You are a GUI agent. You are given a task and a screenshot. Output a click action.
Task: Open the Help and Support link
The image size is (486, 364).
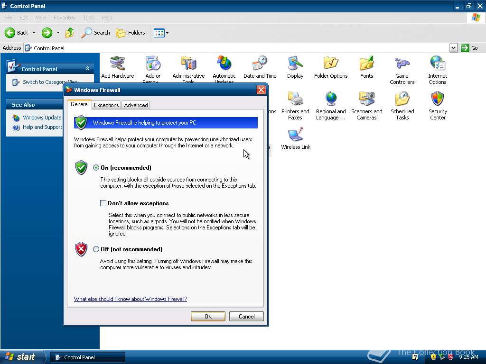pos(42,127)
